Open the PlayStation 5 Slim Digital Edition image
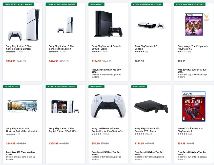 [x=23, y=24]
